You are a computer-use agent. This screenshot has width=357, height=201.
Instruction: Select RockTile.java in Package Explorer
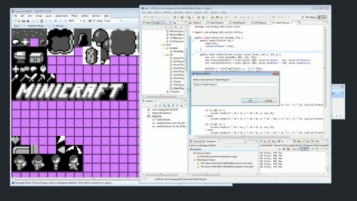pyautogui.click(x=177, y=71)
